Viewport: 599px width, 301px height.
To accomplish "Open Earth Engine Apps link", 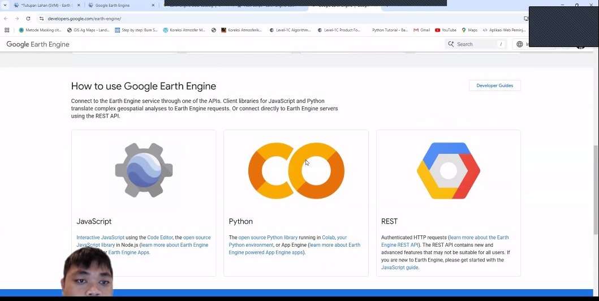I will point(129,252).
